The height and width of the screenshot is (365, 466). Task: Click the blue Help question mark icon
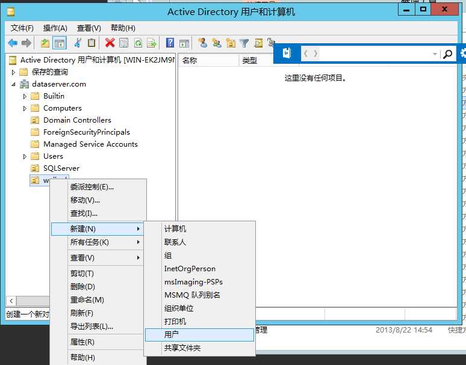[170, 43]
